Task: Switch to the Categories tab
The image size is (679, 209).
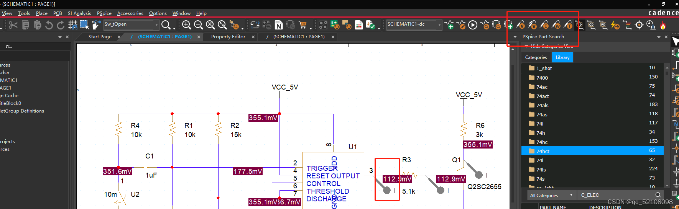Action: pyautogui.click(x=536, y=57)
